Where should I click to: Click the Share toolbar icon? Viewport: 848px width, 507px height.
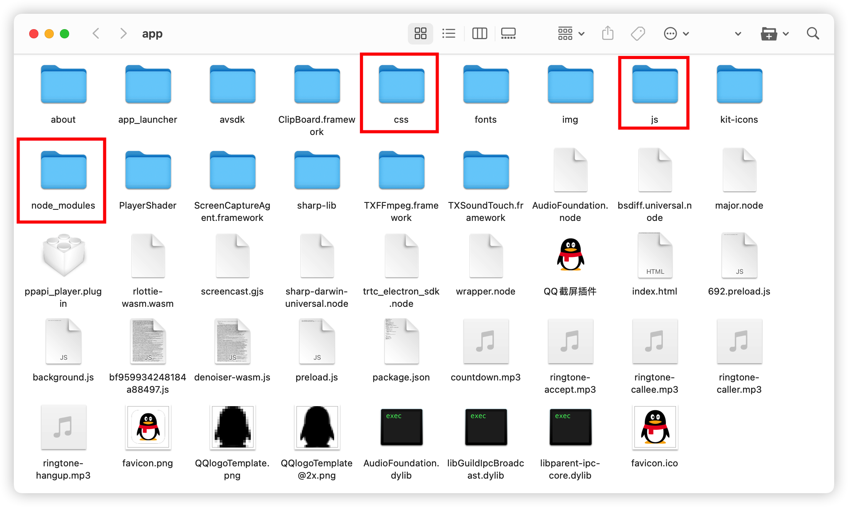tap(608, 34)
